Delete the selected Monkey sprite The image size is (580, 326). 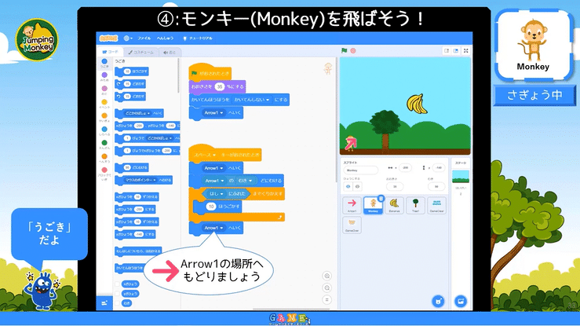(381, 198)
